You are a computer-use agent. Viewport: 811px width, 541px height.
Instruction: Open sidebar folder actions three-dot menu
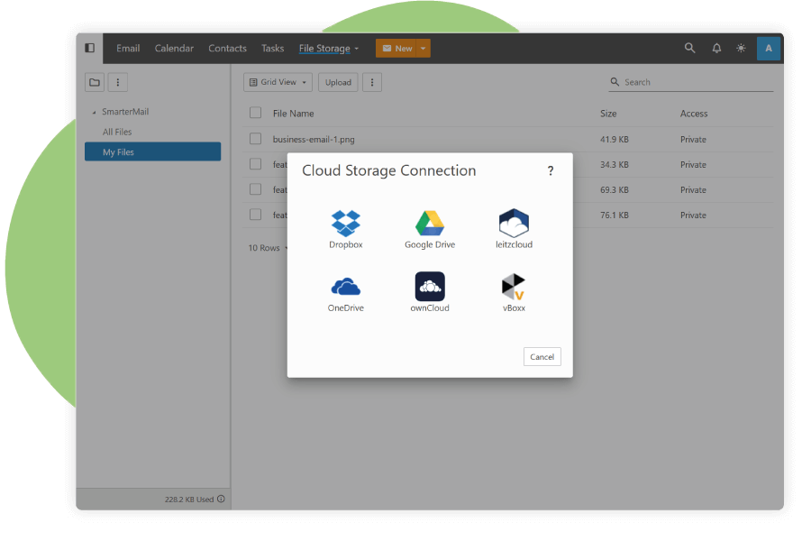118,82
